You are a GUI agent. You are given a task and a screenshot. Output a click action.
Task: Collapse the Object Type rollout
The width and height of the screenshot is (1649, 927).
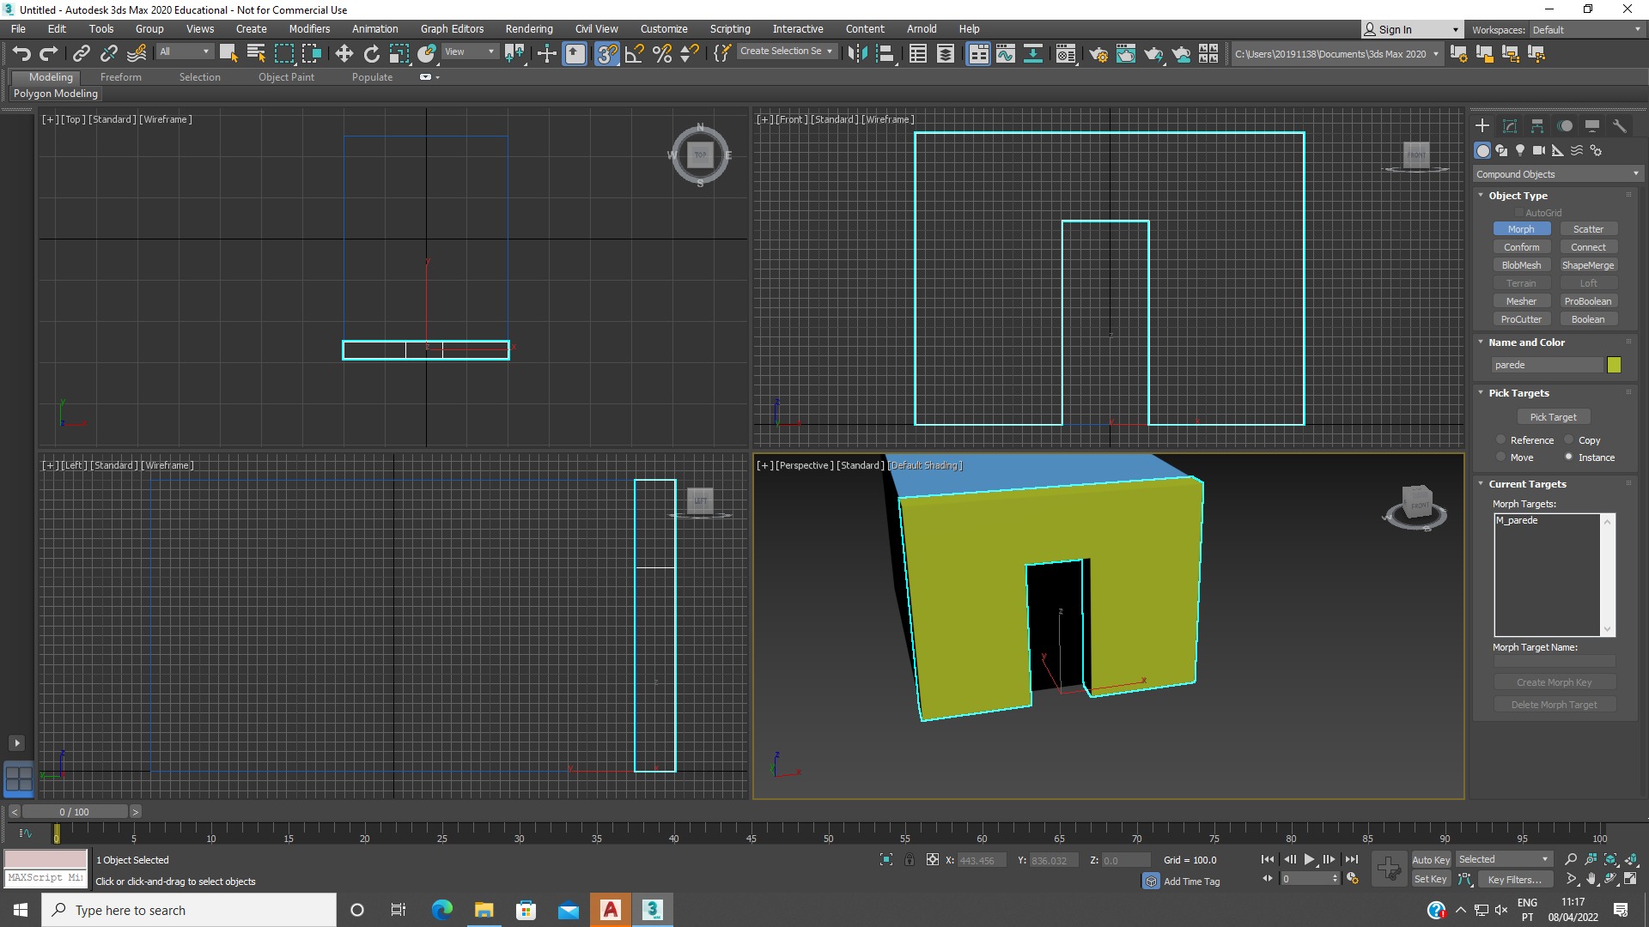tap(1518, 196)
